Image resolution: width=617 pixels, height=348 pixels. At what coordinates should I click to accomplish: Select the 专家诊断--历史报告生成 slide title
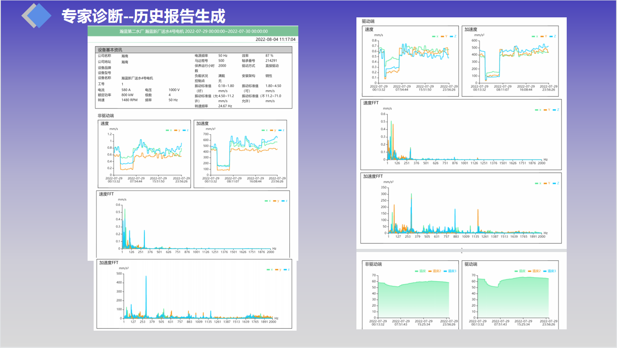pyautogui.click(x=143, y=16)
